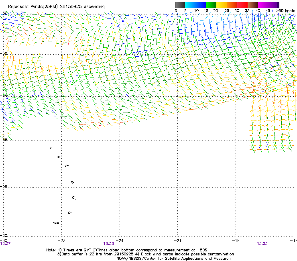Viewport: 297px width, 261px height.
Task: Click the -58 latitude axis label
Action: [4, 186]
